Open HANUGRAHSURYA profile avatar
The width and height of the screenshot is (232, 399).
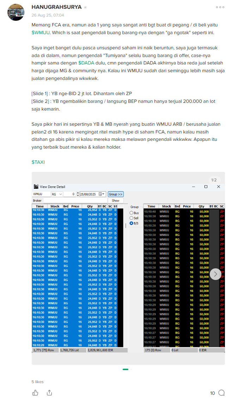16,12
